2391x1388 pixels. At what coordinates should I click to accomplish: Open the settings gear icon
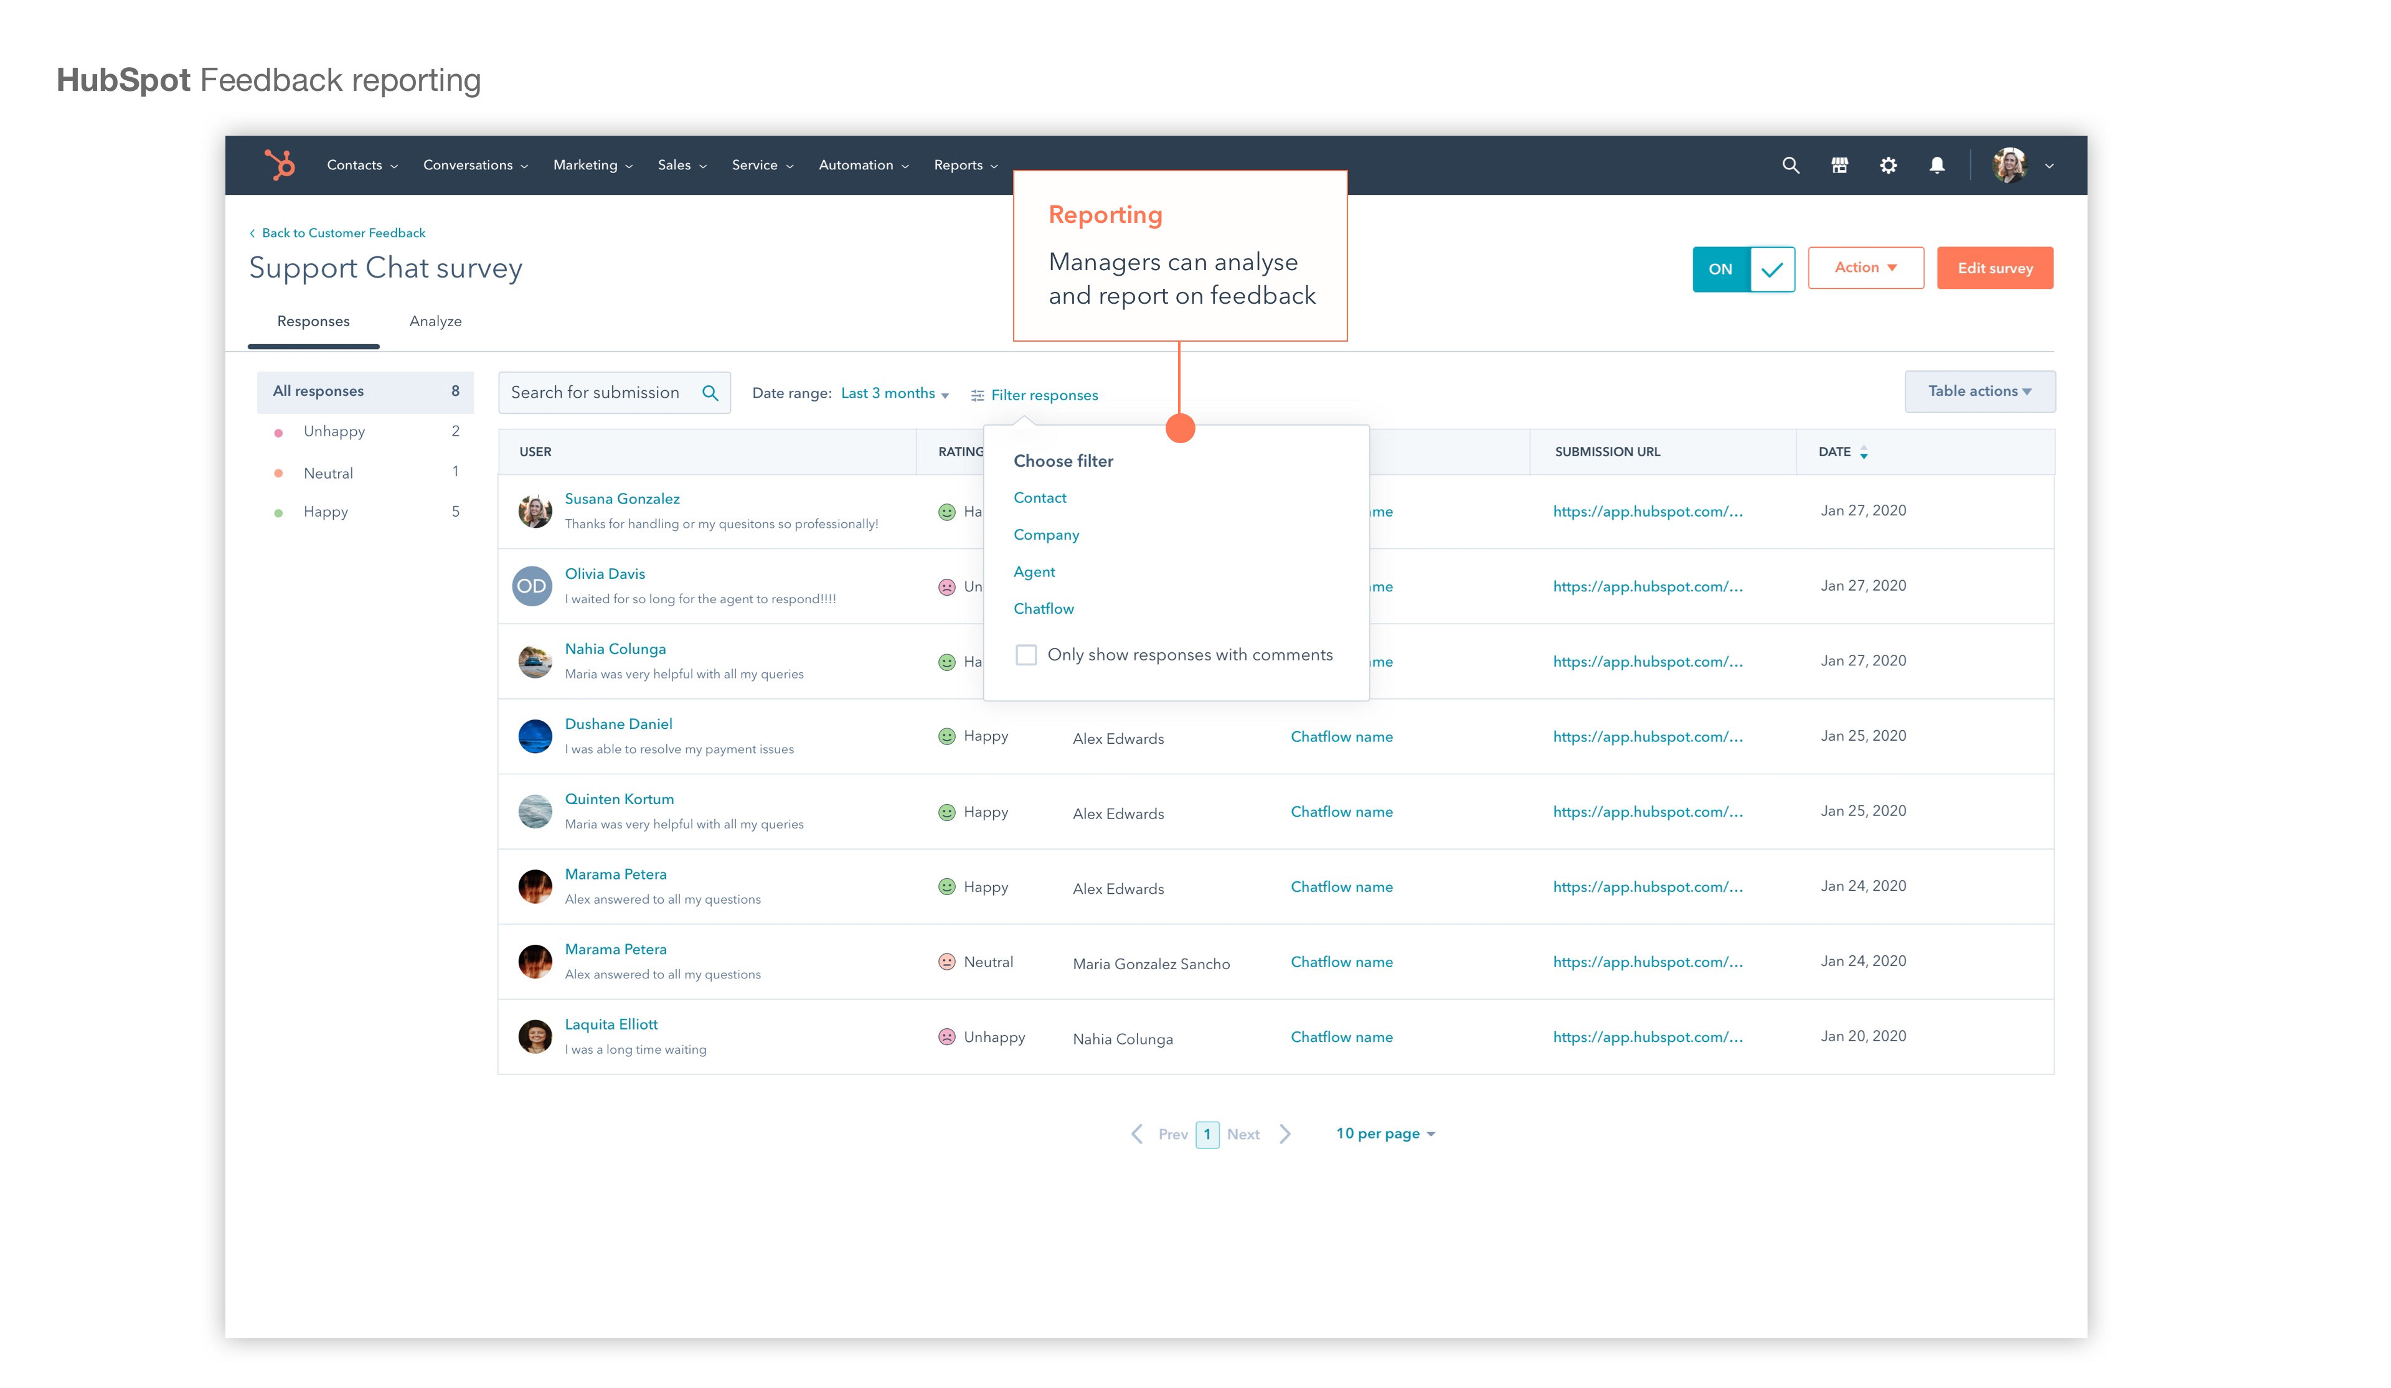click(x=1888, y=165)
